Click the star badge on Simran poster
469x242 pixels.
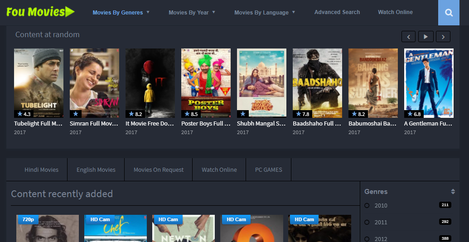(x=76, y=114)
